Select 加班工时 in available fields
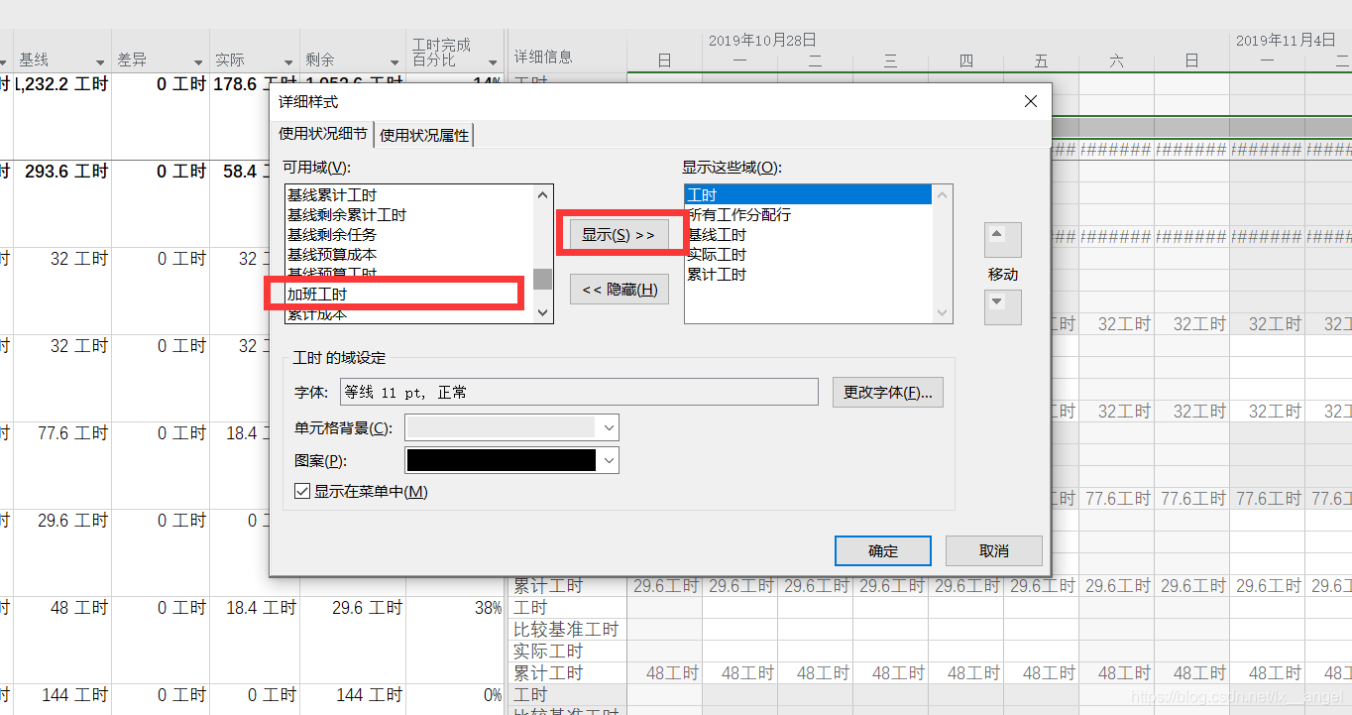This screenshot has height=715, width=1352. (x=317, y=295)
